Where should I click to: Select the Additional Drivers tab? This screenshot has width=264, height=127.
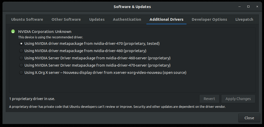point(166,19)
